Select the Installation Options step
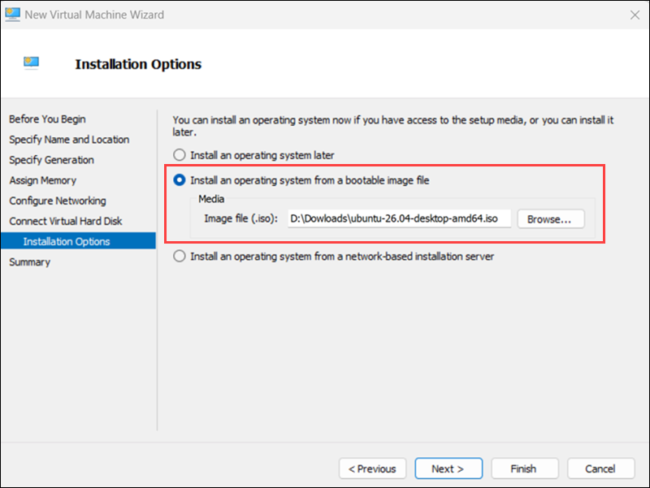 pyautogui.click(x=78, y=241)
